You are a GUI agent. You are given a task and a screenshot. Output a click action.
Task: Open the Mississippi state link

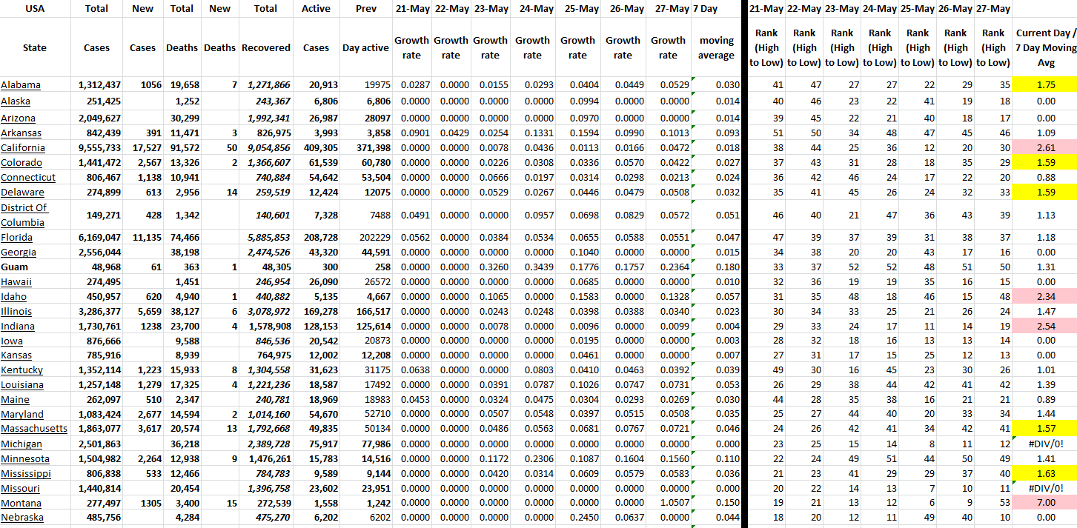pyautogui.click(x=26, y=473)
